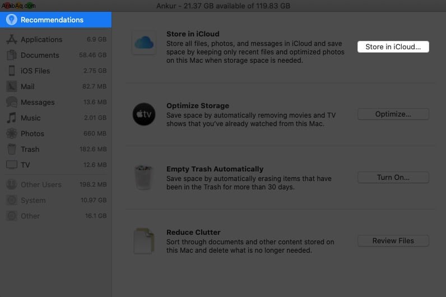Click the Apple TV round icon
Screen dimensions: 446x297
pos(144,114)
